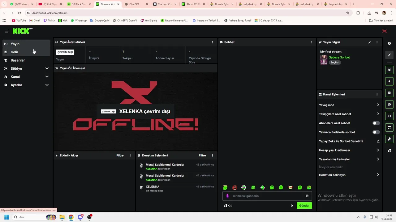Open the Denetim Eylemleri three-dot menu
396x222 pixels.
coord(212,155)
